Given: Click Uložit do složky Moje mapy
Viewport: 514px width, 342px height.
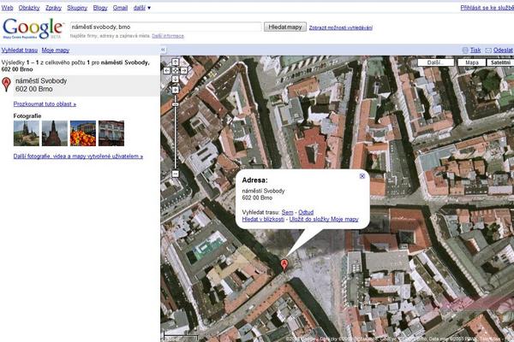Looking at the screenshot, I should 324,219.
